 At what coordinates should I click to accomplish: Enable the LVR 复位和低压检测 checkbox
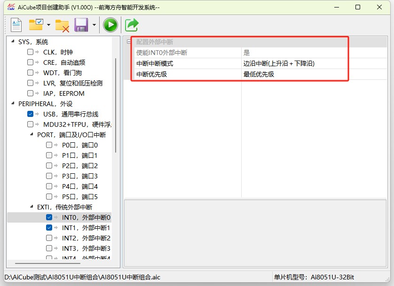click(x=30, y=83)
